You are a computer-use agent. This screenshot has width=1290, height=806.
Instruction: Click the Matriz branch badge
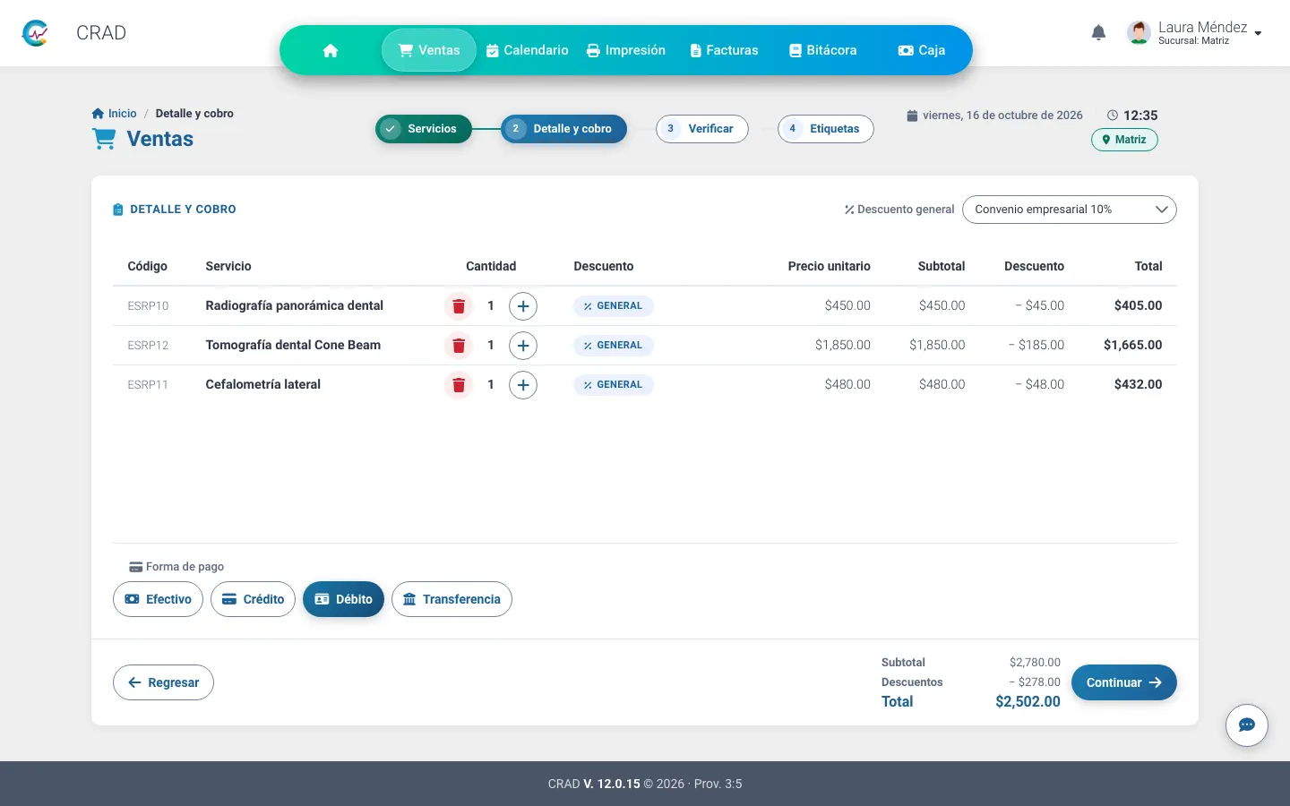1124,140
